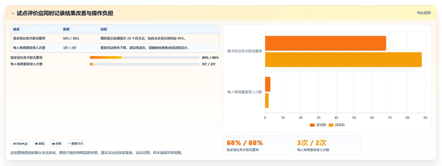Click the progress bar for 需求到任务关联完整率
This screenshot has height=166, width=442.
click(x=145, y=57)
